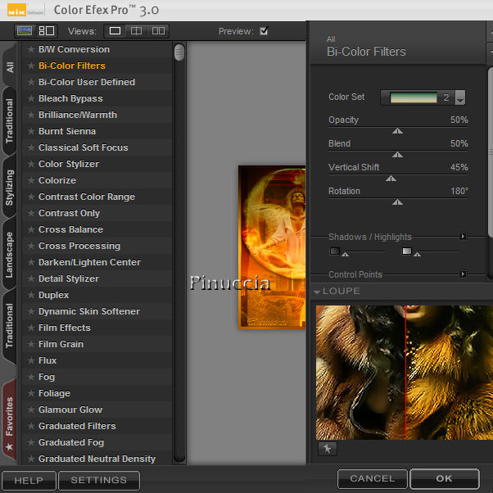Expand the Control Points section

coord(463,274)
